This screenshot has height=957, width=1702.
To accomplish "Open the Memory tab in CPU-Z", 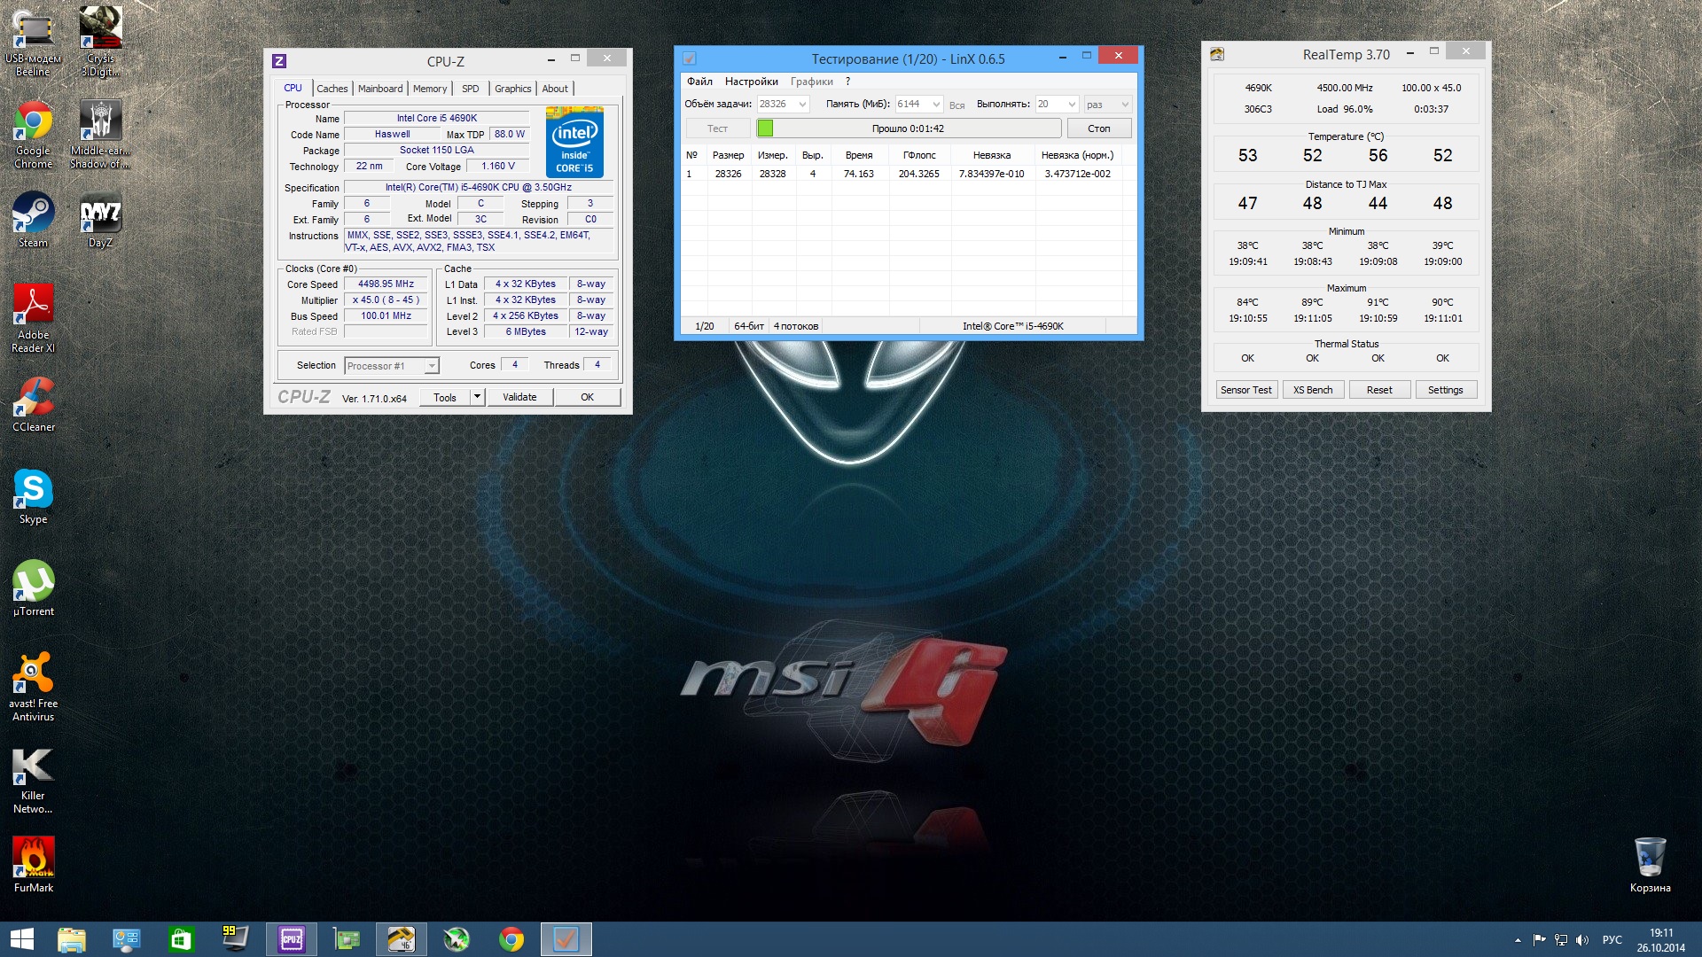I will (x=430, y=89).
